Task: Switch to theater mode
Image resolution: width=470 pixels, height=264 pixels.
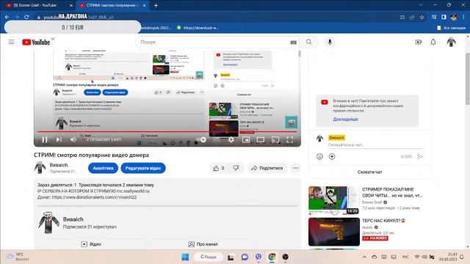Action: coord(261,139)
